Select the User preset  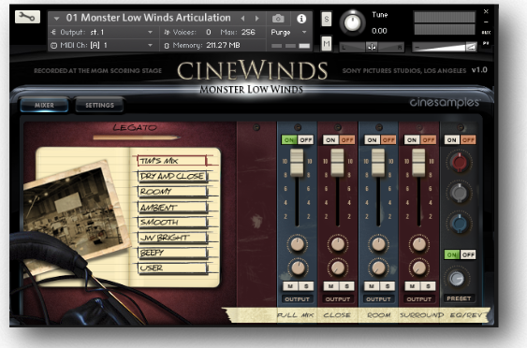[172, 268]
